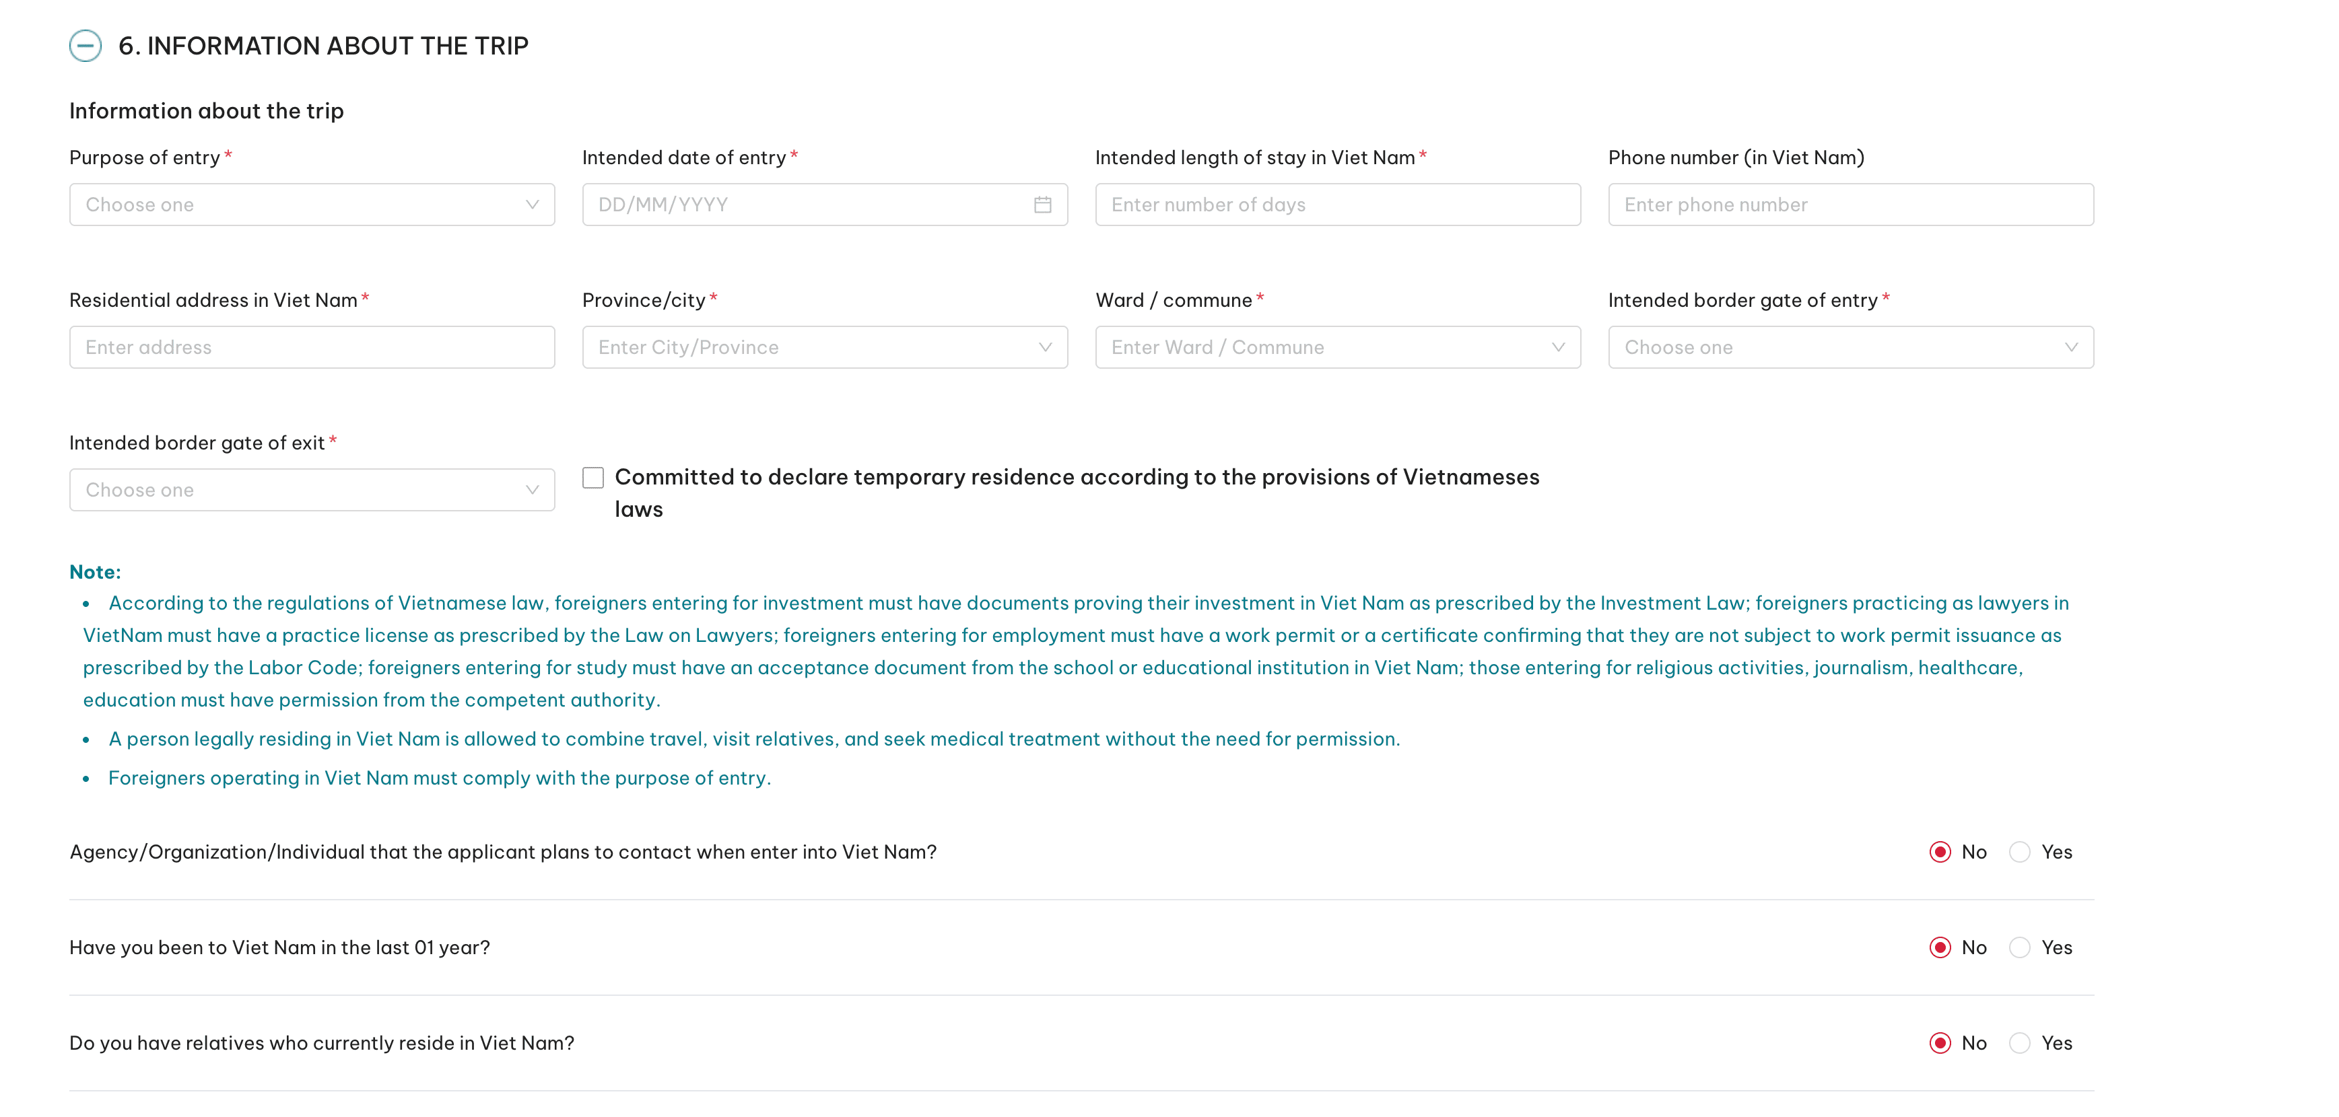Open the Intended border gate of exit dropdown

pos(312,490)
